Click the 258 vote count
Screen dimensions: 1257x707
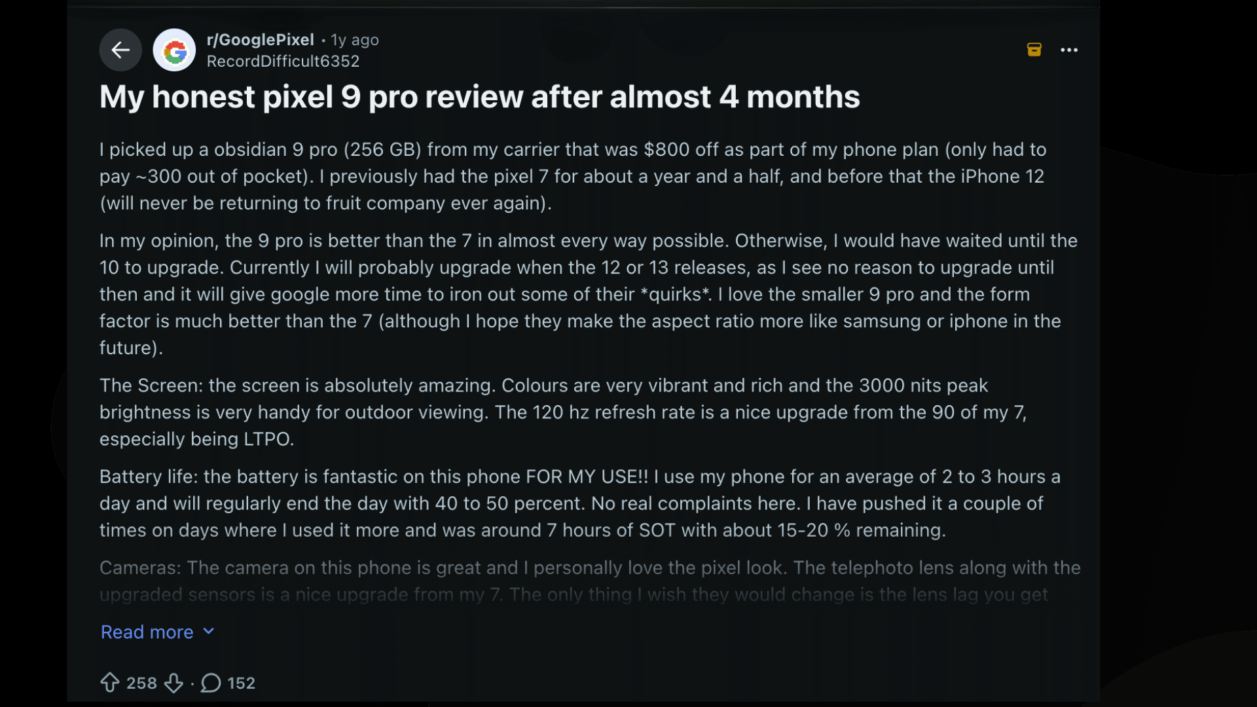(141, 683)
